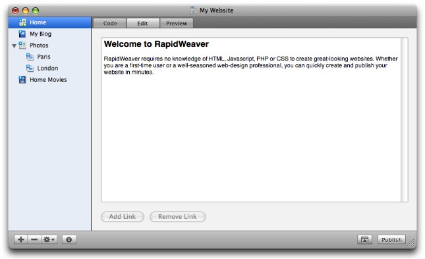This screenshot has width=425, height=259.
Task: Select the Paris subpage
Action: click(x=49, y=57)
